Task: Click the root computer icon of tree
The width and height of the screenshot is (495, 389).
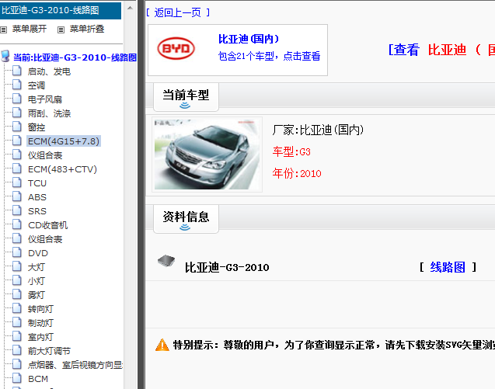Action: coord(5,56)
